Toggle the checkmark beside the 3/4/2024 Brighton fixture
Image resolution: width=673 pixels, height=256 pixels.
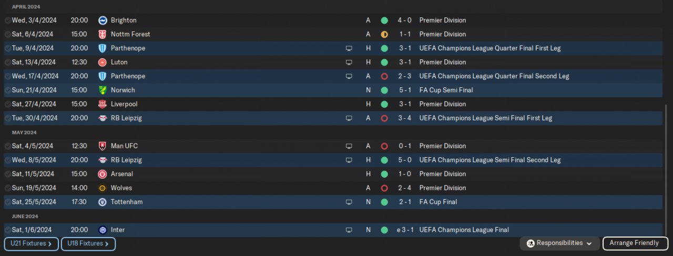click(7, 21)
